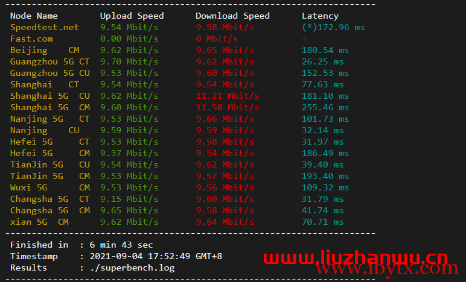This screenshot has width=466, height=282.
Task: Click Hefei 5G CM upload 9.37 Mbit/s
Action: point(129,153)
